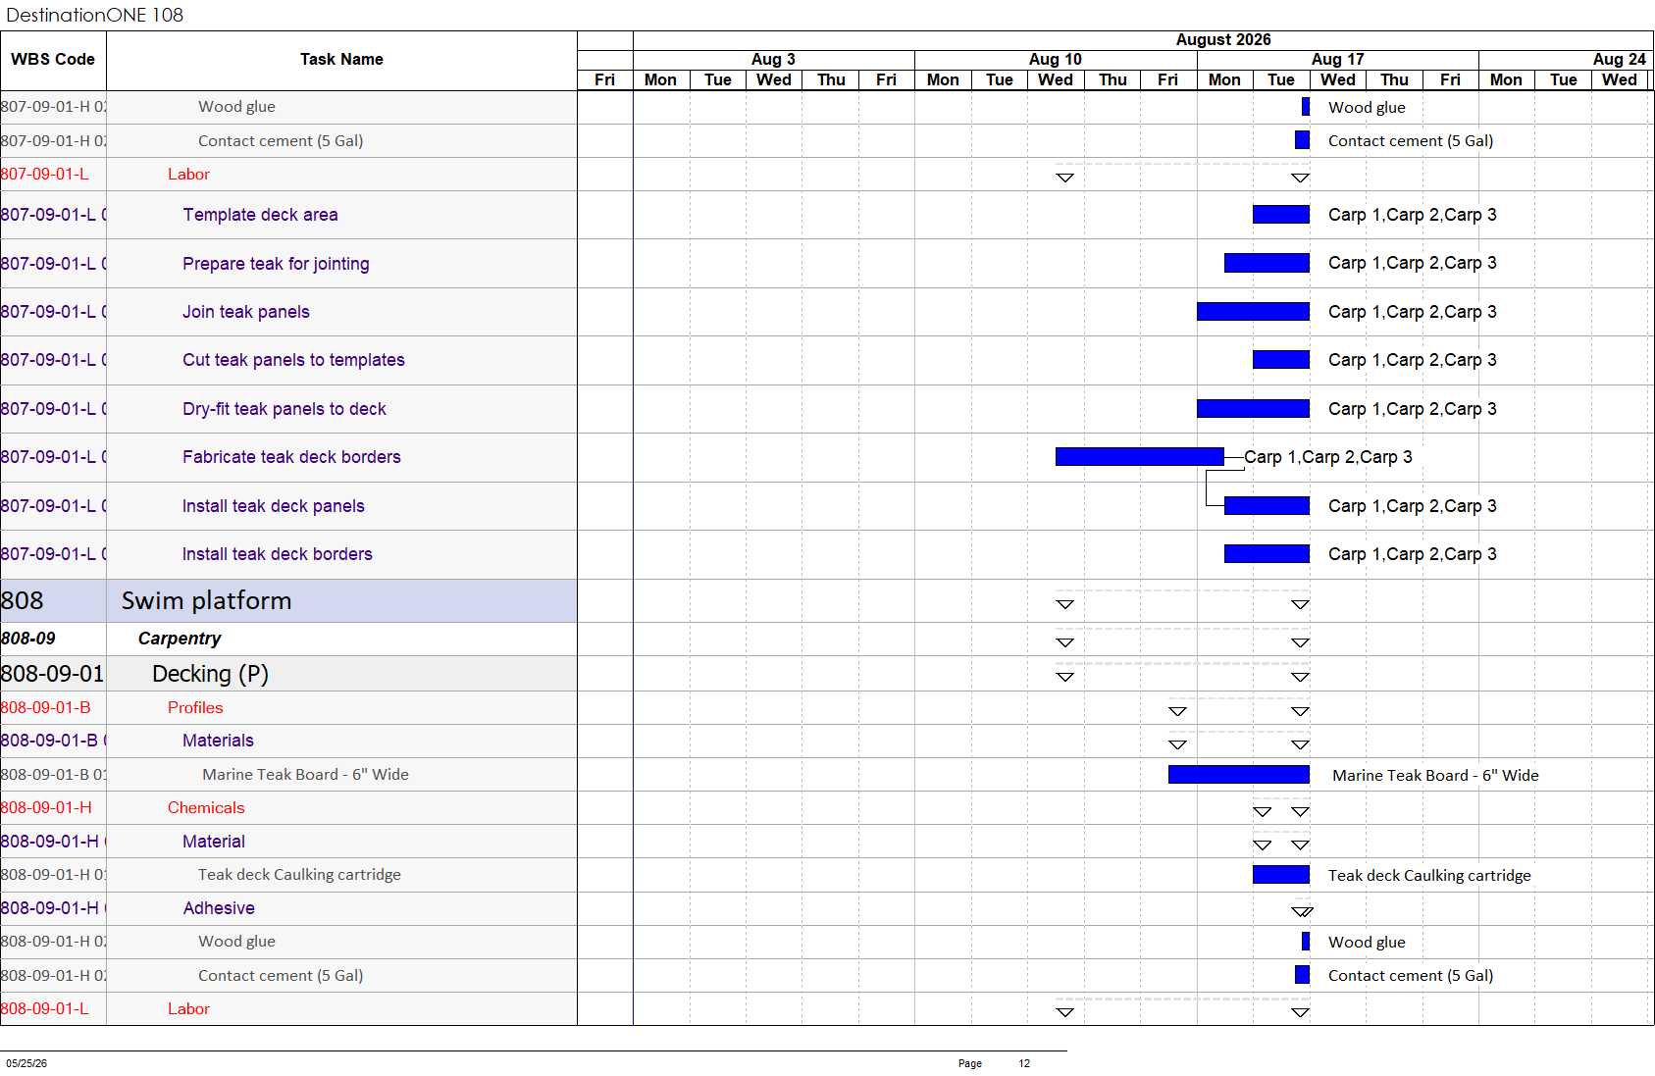Click resource label beside Fabricate teak deck borders bar
This screenshot has width=1655, height=1076.
click(1328, 457)
